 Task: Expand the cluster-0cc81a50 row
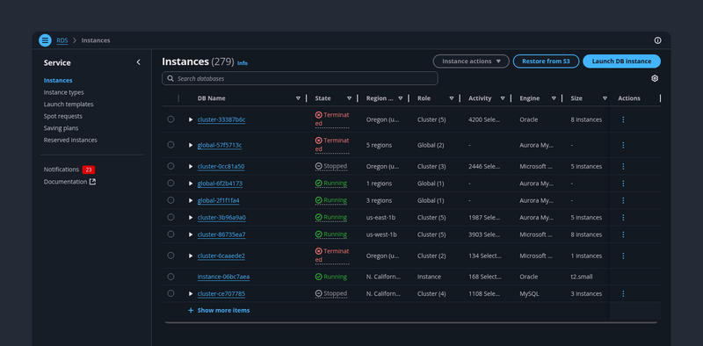[191, 166]
